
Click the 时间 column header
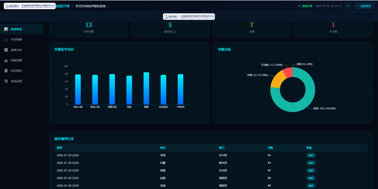click(60, 148)
